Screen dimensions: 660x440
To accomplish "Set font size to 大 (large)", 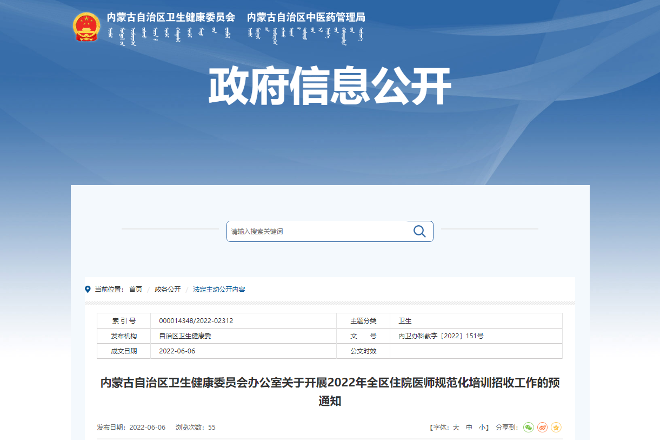I will pos(456,428).
